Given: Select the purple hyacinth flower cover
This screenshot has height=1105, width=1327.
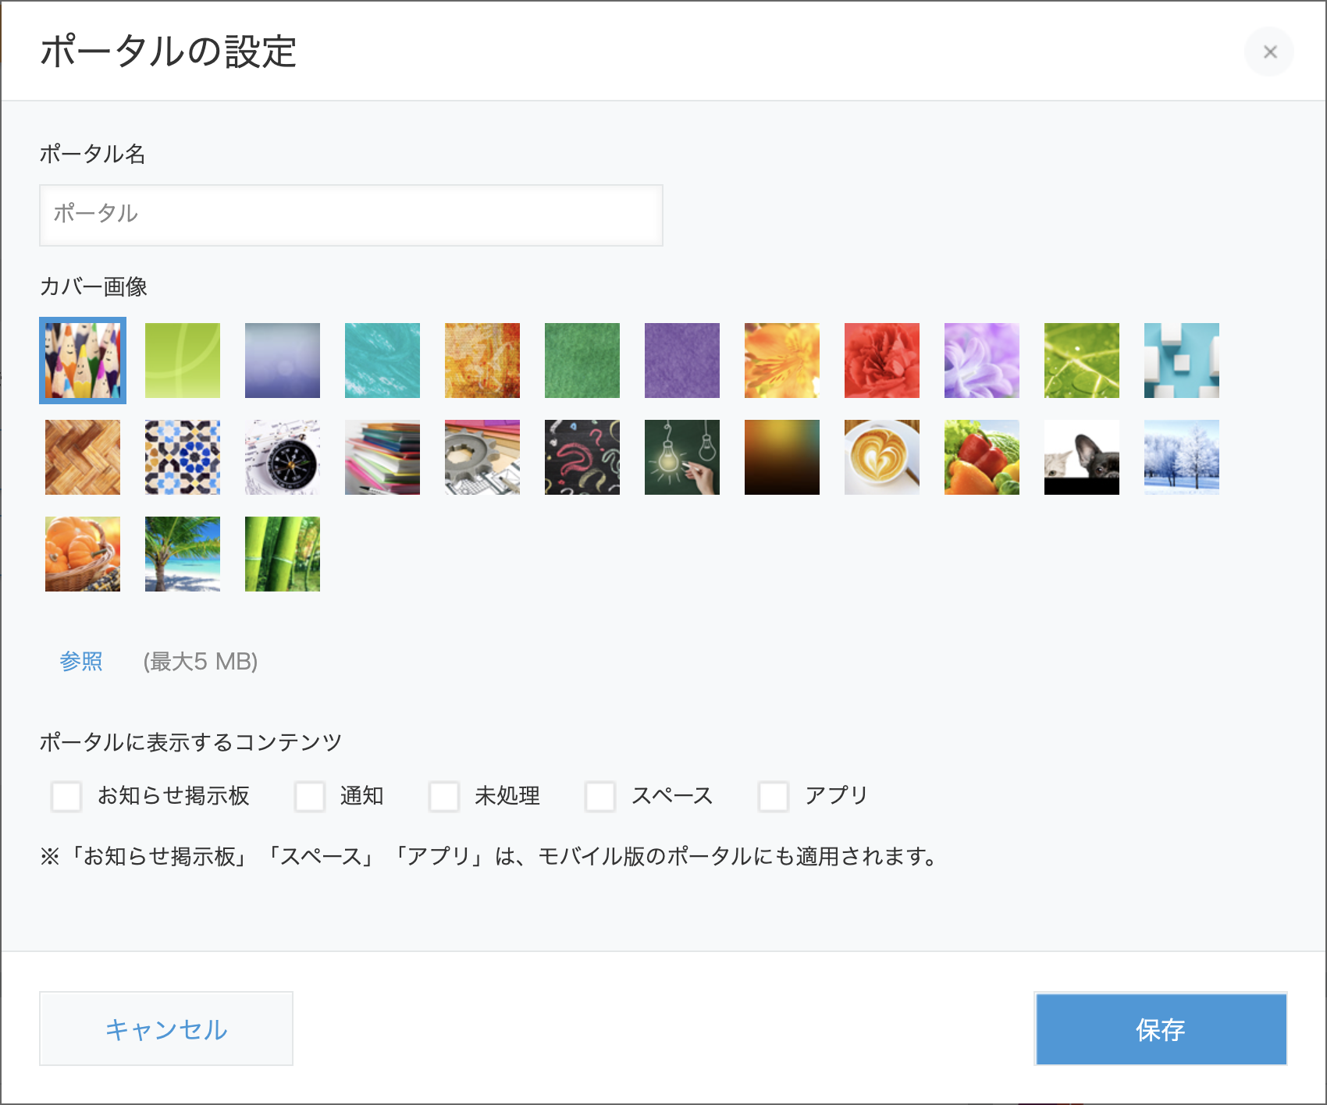Looking at the screenshot, I should coord(982,361).
